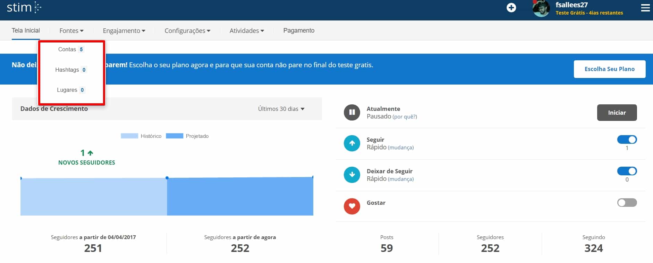653x263 pixels.
Task: Click the middle data point on the chart
Action: click(x=167, y=178)
